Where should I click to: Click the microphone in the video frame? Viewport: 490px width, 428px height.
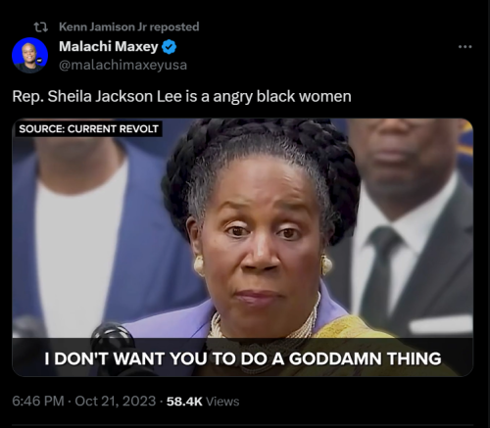(x=111, y=340)
